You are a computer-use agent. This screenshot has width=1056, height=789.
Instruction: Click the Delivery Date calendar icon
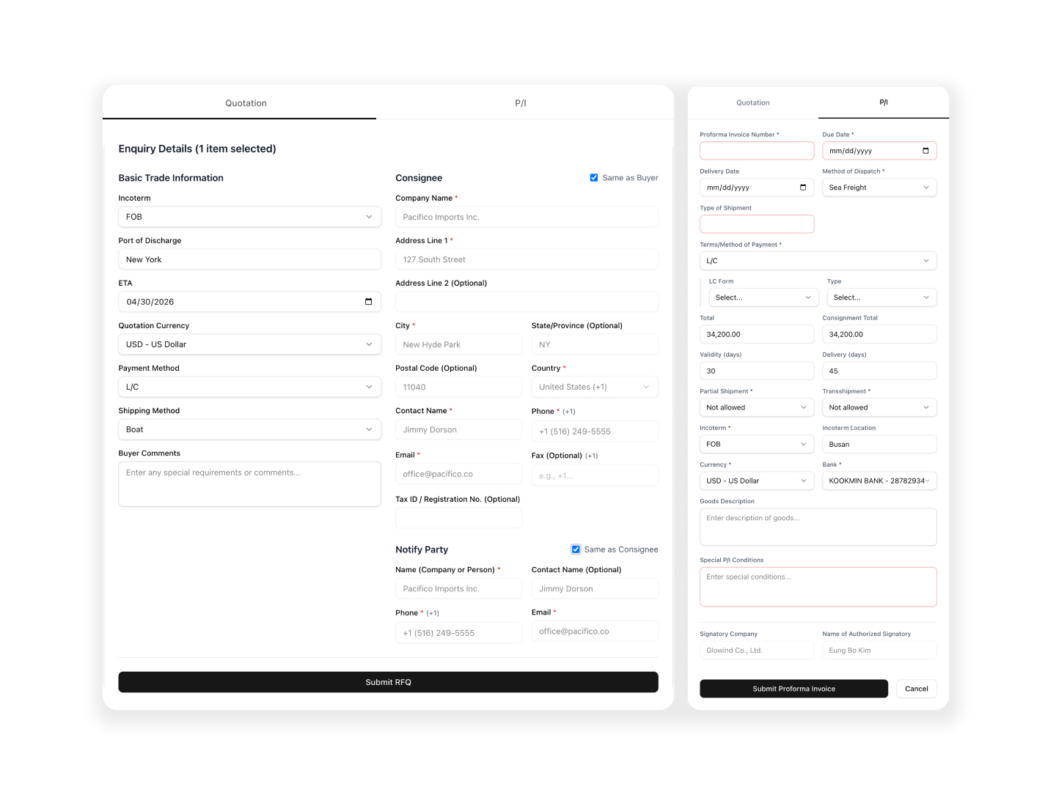pyautogui.click(x=803, y=188)
